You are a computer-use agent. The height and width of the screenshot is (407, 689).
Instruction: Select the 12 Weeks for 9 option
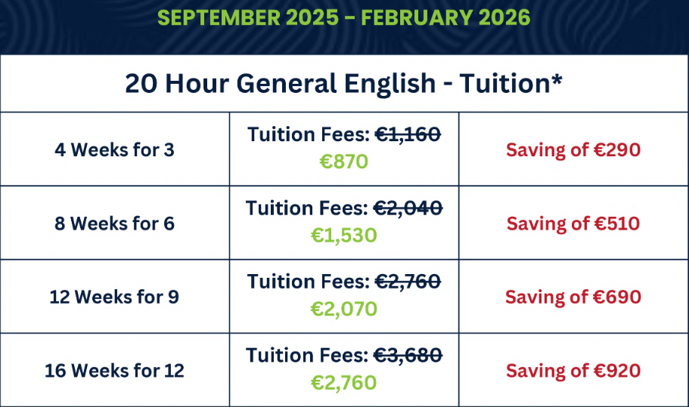click(114, 297)
